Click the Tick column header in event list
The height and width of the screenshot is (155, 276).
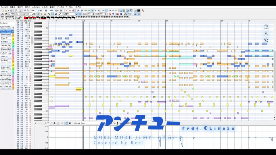click(x=21, y=21)
